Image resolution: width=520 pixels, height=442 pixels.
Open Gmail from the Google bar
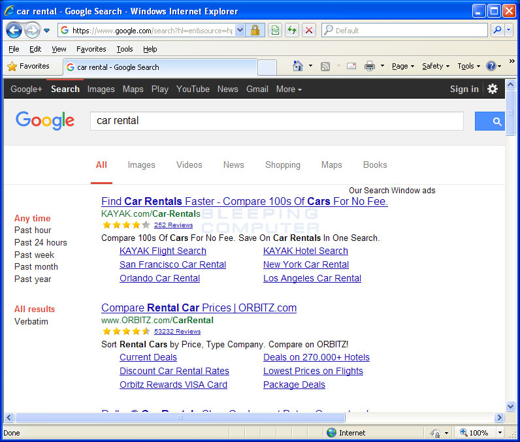point(257,89)
